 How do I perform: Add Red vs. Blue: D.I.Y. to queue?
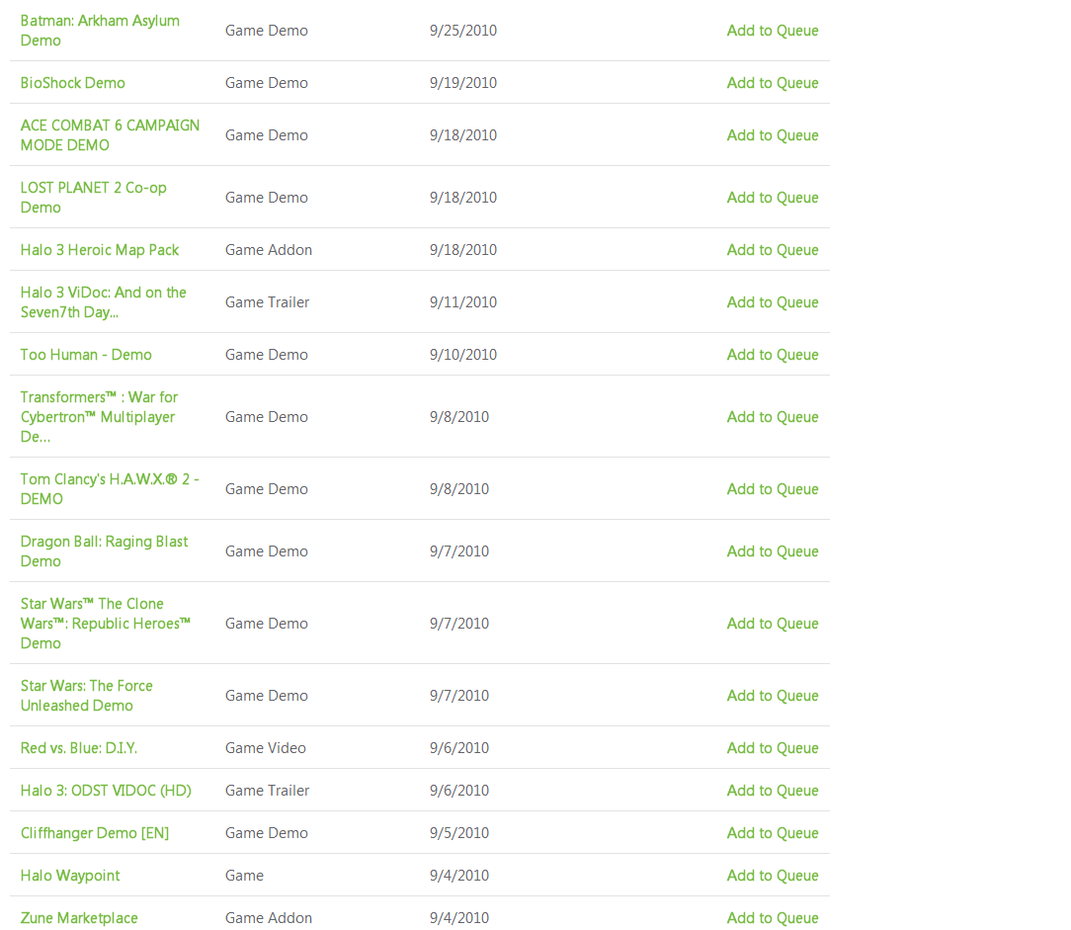point(772,748)
